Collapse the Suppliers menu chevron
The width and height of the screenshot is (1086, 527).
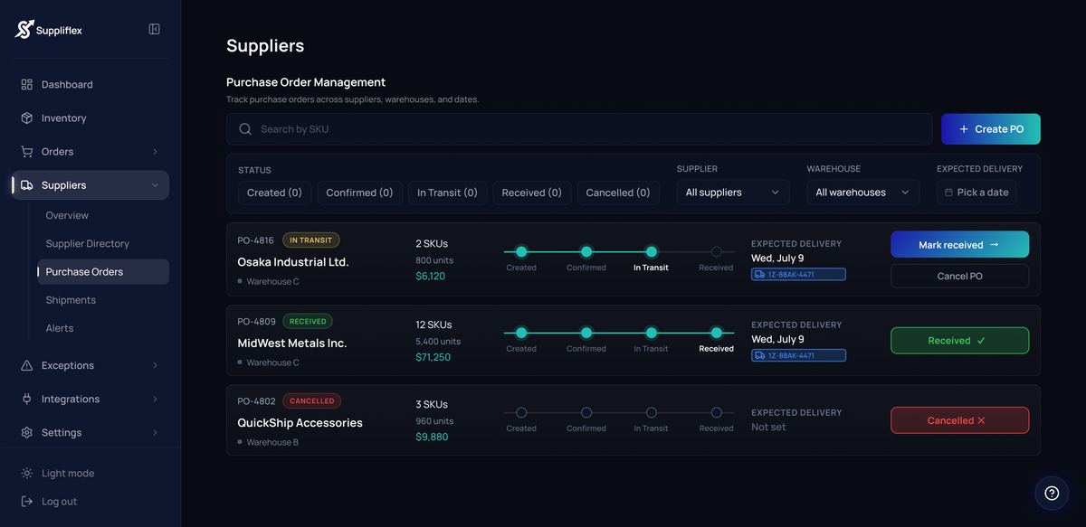(155, 184)
